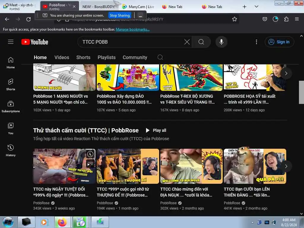Switch to the BonziBUDDY tab
Screen dimensions: 304x228
click(x=99, y=7)
